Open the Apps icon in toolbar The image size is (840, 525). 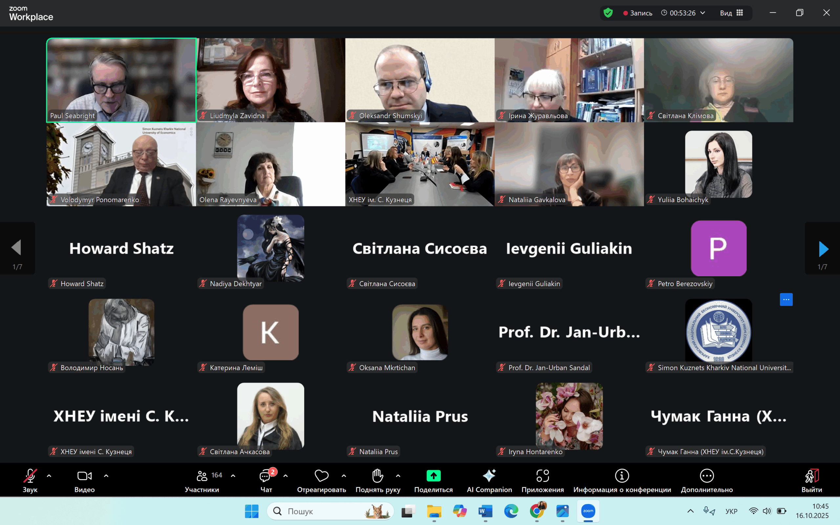coord(542,476)
